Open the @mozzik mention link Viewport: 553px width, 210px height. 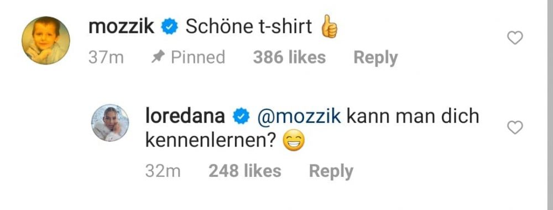coord(299,117)
